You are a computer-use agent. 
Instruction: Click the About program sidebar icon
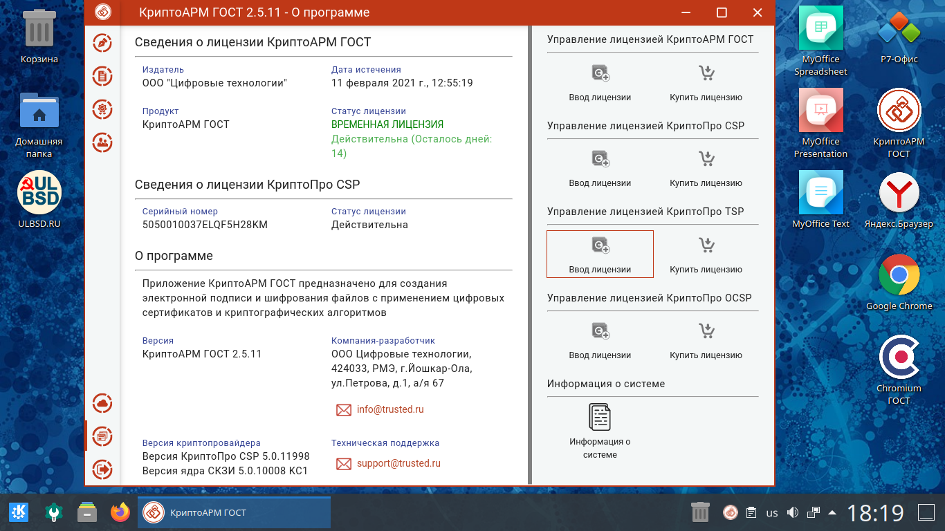102,436
